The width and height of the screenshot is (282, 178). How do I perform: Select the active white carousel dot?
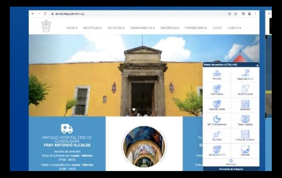(134, 109)
